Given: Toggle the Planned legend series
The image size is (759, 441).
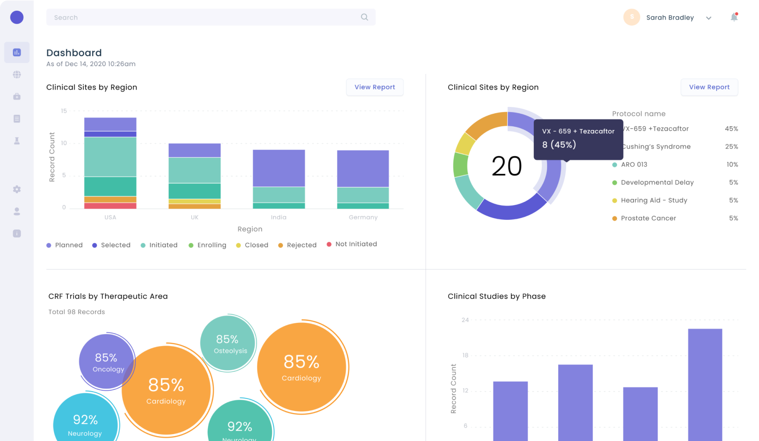Looking at the screenshot, I should (x=64, y=245).
